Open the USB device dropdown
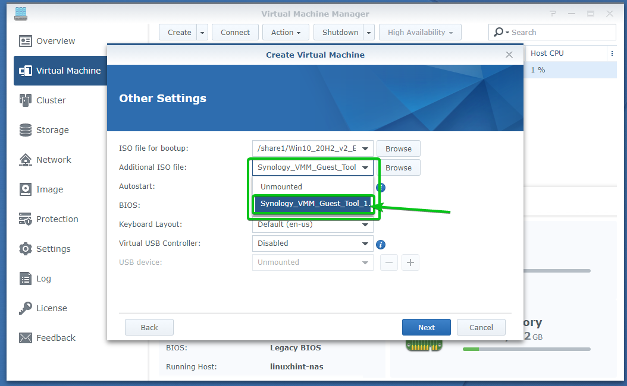 tap(365, 262)
